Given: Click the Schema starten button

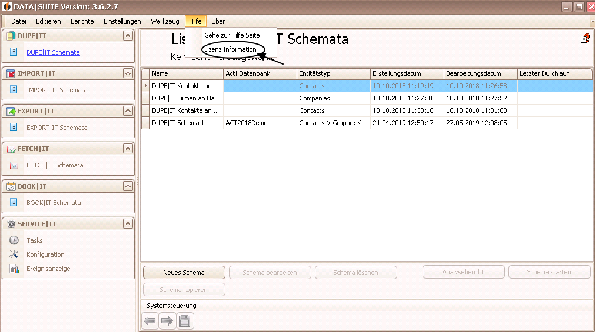Looking at the screenshot, I should pos(549,272).
